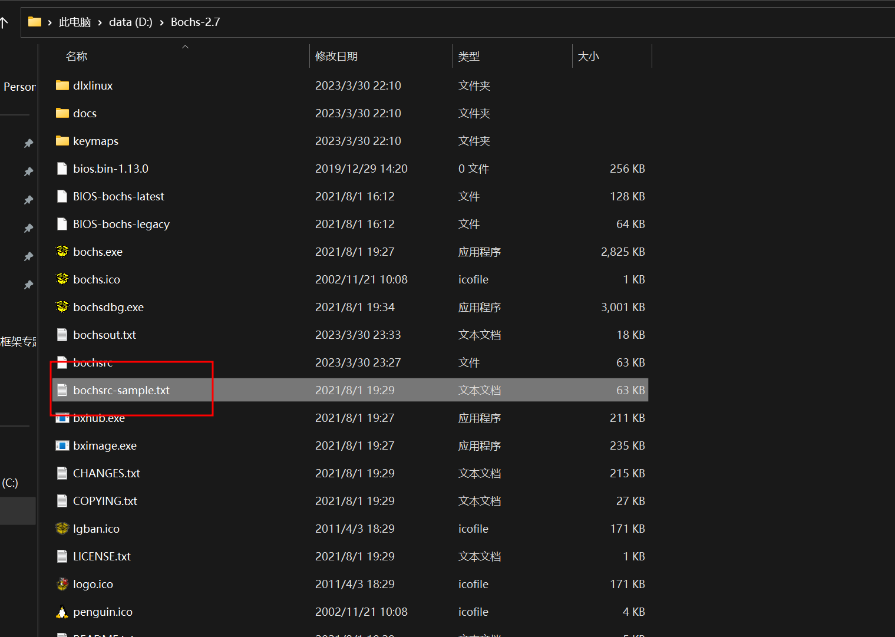Click the bochs.ico icon image
Image resolution: width=895 pixels, height=637 pixels.
(62, 279)
